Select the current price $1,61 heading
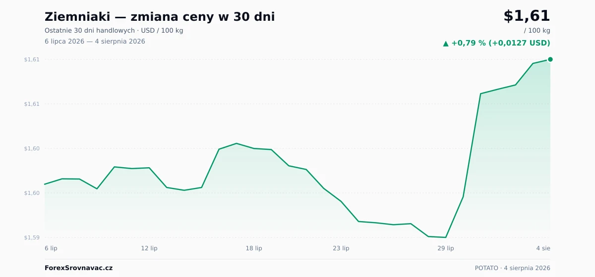This screenshot has width=595, height=277. coord(527,16)
